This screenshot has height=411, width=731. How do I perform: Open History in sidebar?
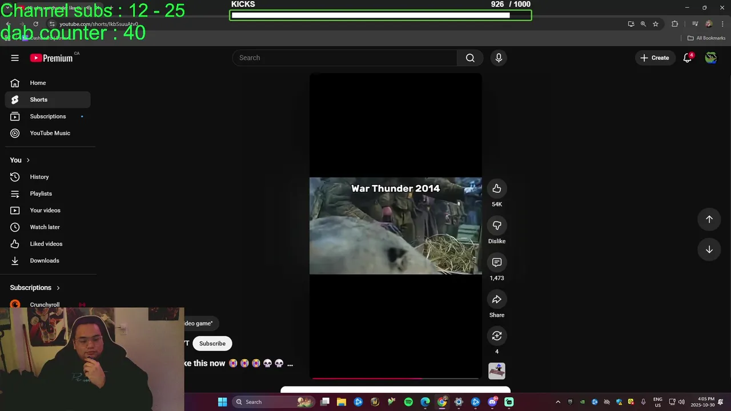pos(48,177)
